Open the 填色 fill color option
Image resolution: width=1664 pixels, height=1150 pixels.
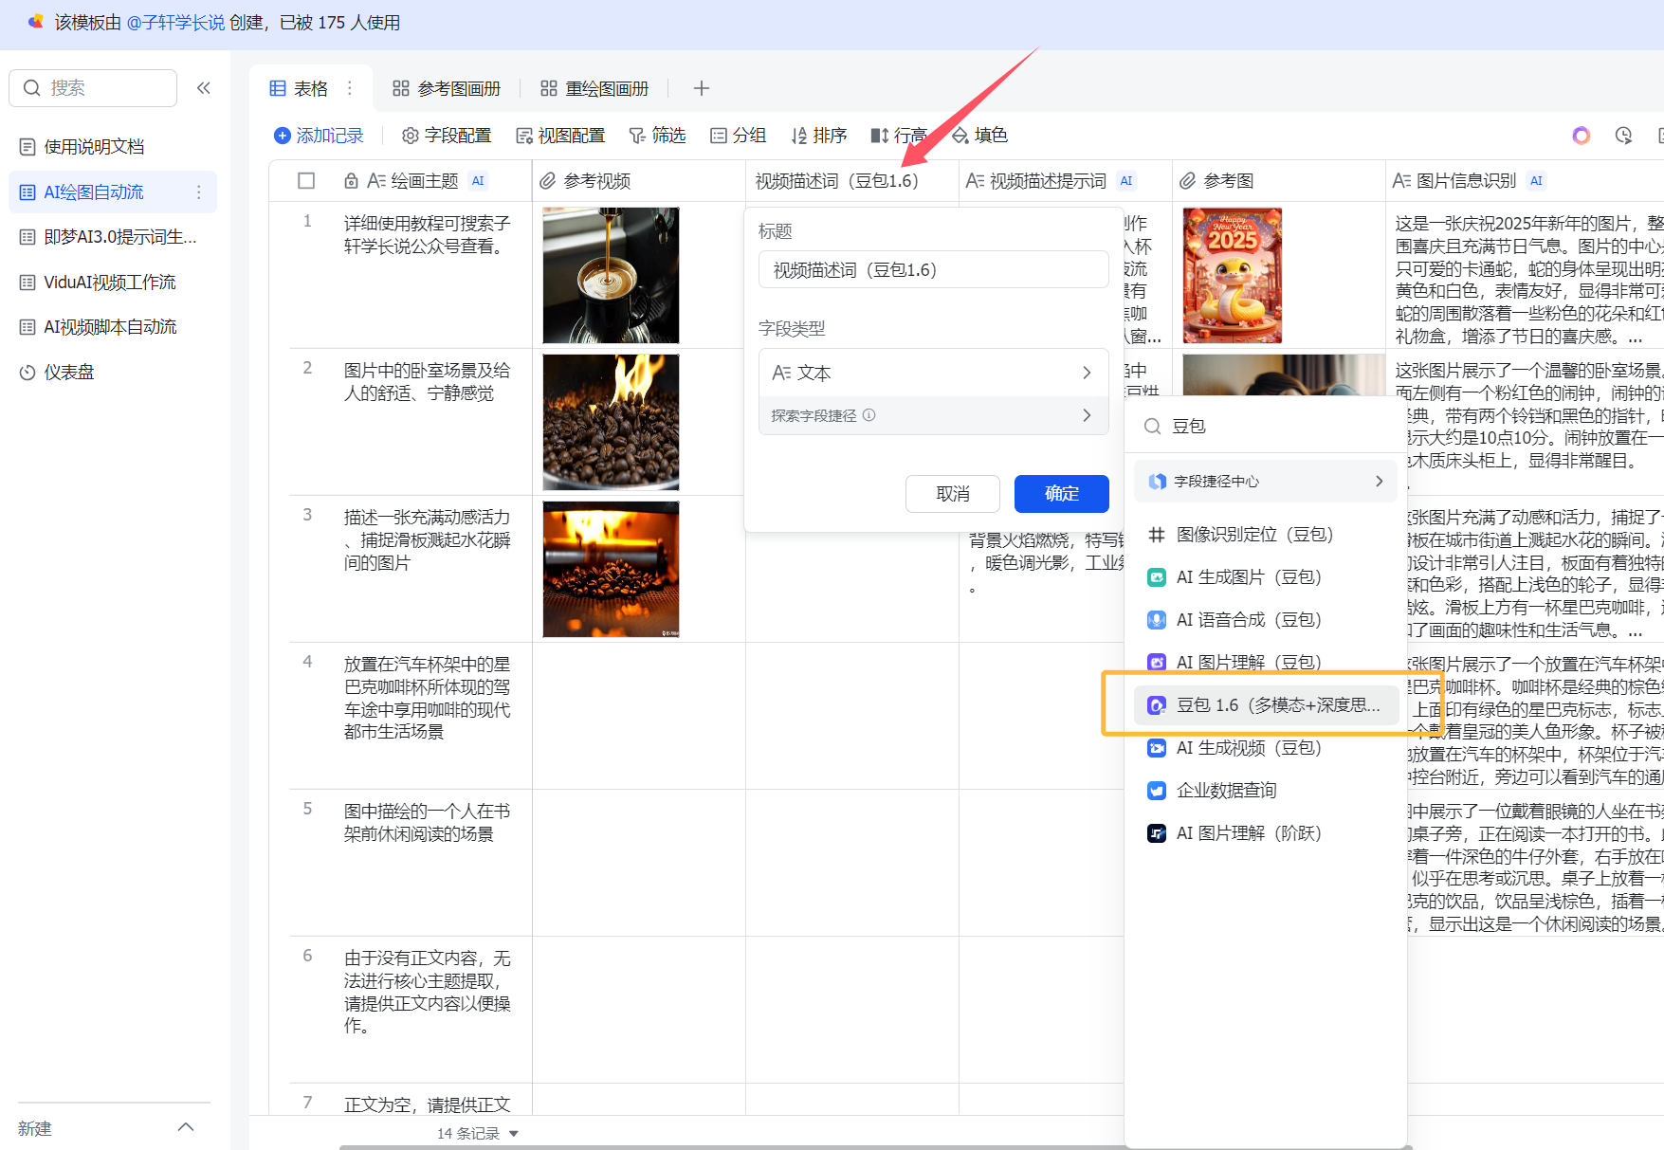coord(980,136)
